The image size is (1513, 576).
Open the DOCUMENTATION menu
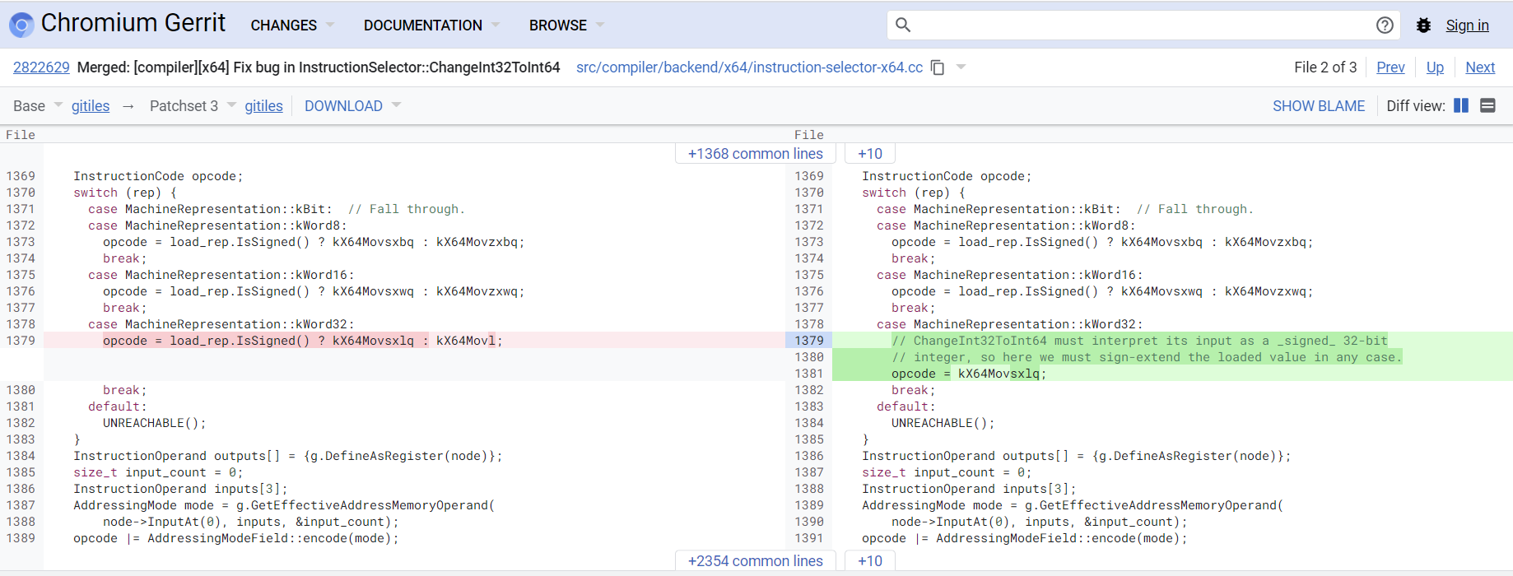coord(431,26)
